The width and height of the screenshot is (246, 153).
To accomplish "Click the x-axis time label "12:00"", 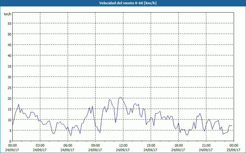I will [x=123, y=146].
